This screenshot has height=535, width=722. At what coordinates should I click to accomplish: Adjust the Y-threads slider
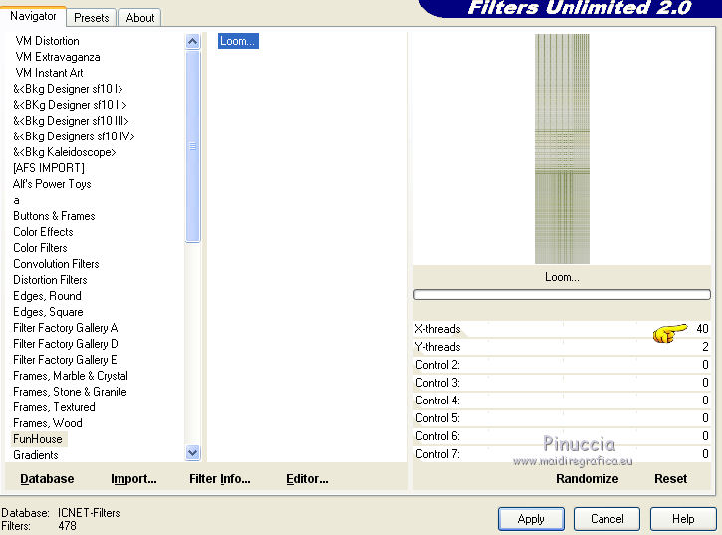pos(562,347)
